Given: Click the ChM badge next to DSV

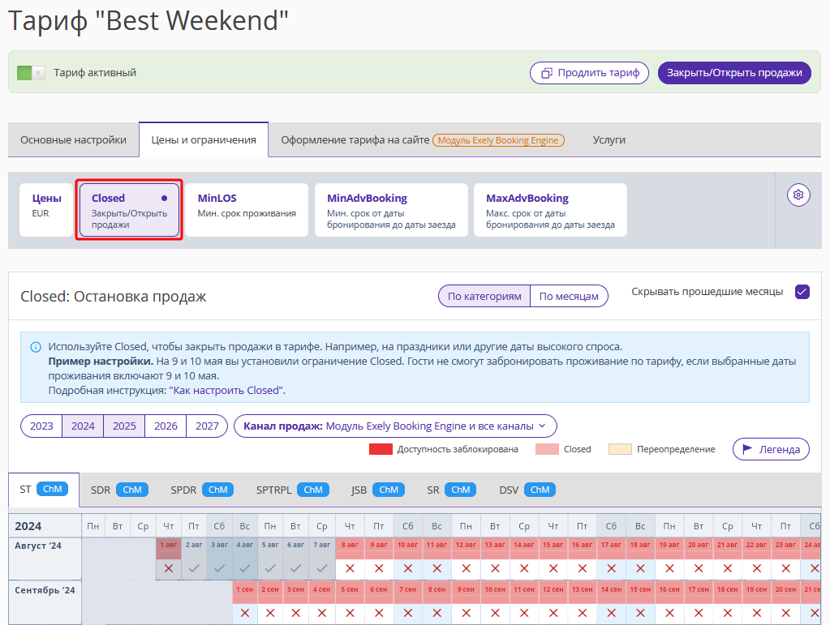Looking at the screenshot, I should [540, 490].
